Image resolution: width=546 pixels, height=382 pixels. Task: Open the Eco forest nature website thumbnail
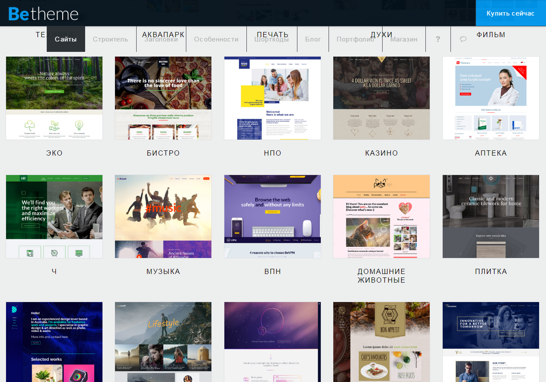tap(54, 98)
